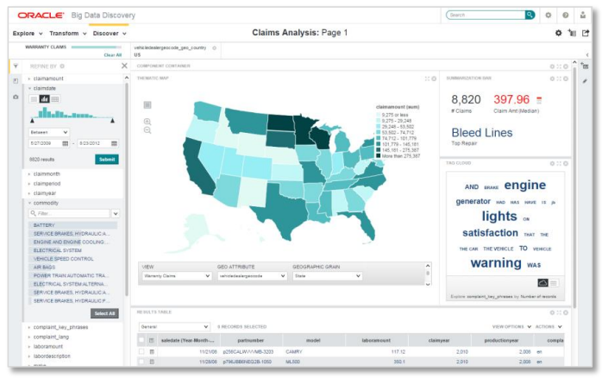Zoom in on the thematic map

147,121
